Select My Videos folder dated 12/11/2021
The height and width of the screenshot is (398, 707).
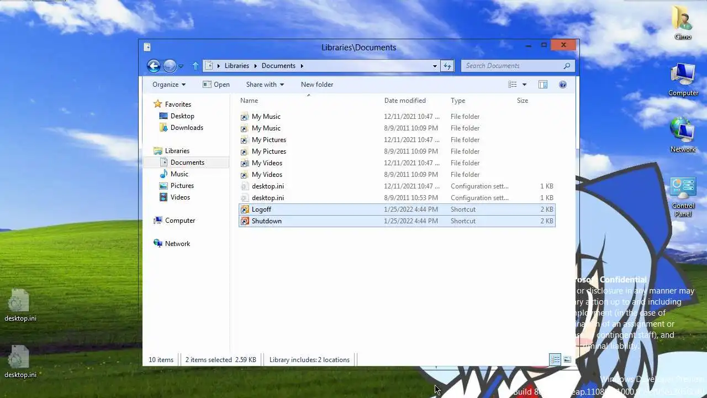397,163
